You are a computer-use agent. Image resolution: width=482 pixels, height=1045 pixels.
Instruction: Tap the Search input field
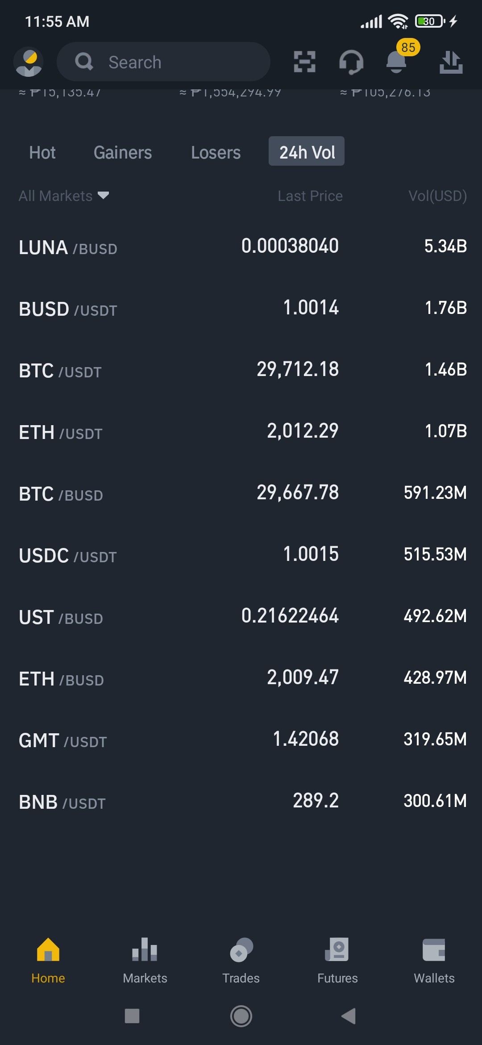click(163, 62)
